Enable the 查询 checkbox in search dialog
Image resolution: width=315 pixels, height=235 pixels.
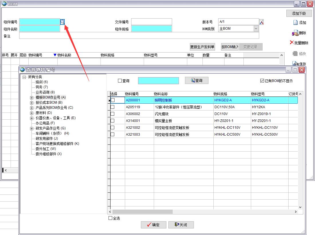(120, 81)
